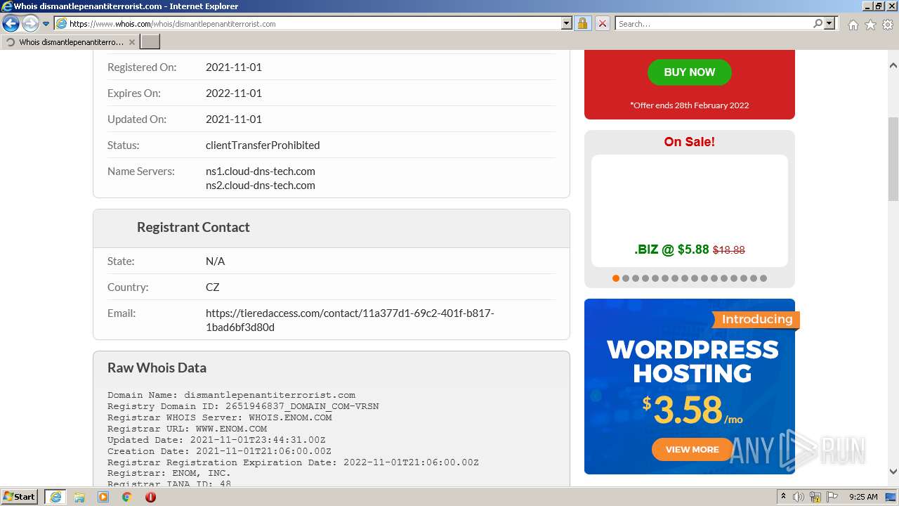Click VIEW MORE on WordPress Hosting ad
The height and width of the screenshot is (506, 899).
692,449
